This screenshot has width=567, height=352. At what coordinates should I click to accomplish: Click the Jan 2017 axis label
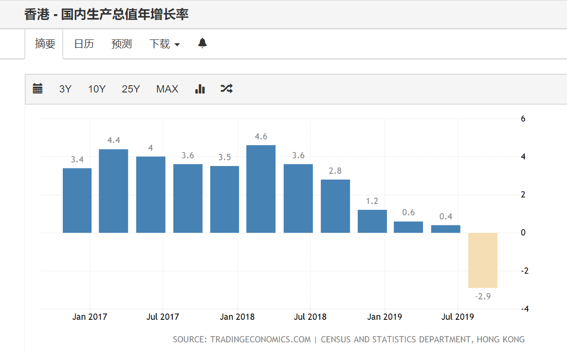[90, 317]
